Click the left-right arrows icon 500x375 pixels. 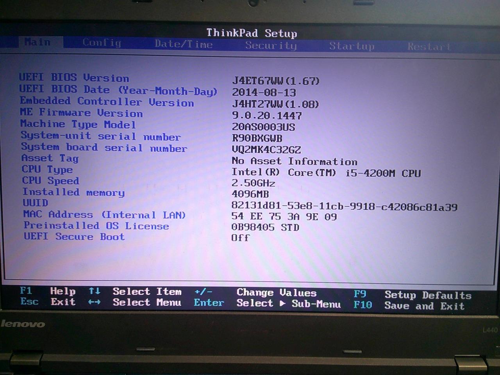click(95, 302)
